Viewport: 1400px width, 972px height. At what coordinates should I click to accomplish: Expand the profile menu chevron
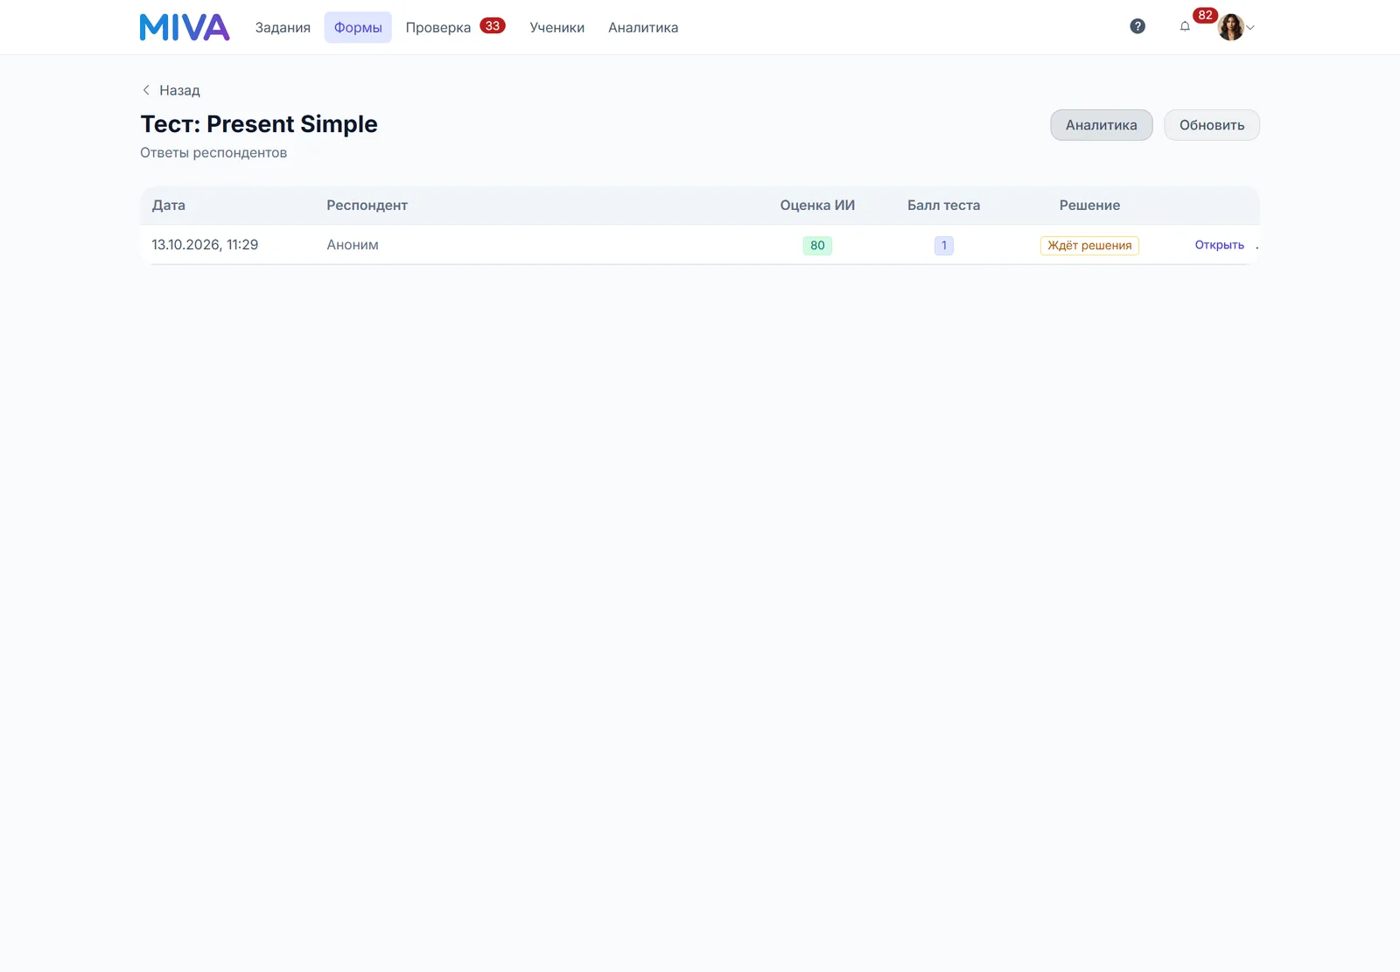1250,28
